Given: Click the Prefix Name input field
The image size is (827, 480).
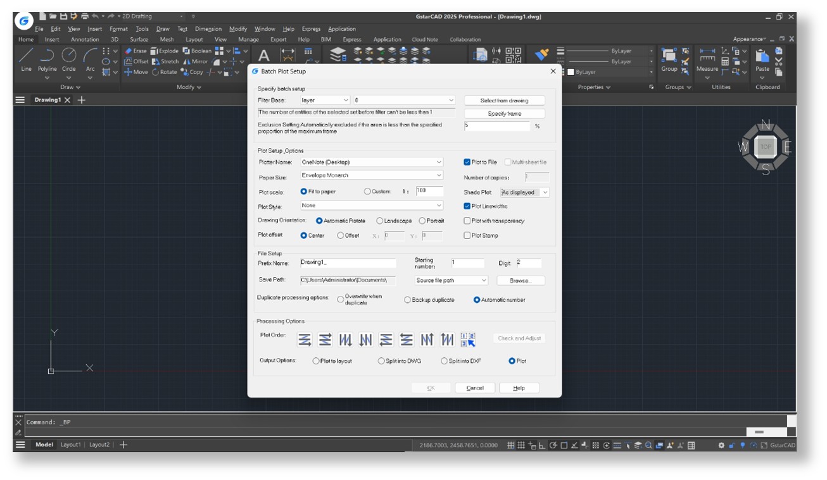Looking at the screenshot, I should pos(348,263).
